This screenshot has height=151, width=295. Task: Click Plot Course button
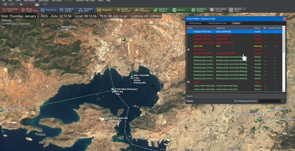[x=48, y=10]
